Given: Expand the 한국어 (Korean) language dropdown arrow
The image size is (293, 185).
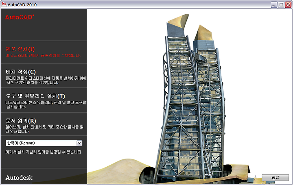Looking at the screenshot, I should click(79, 143).
